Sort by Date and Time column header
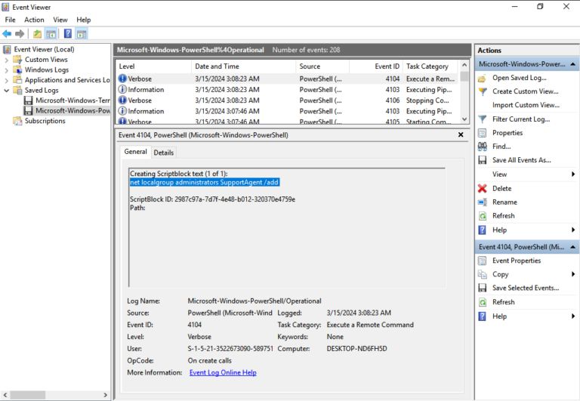580x401 pixels. pos(243,66)
